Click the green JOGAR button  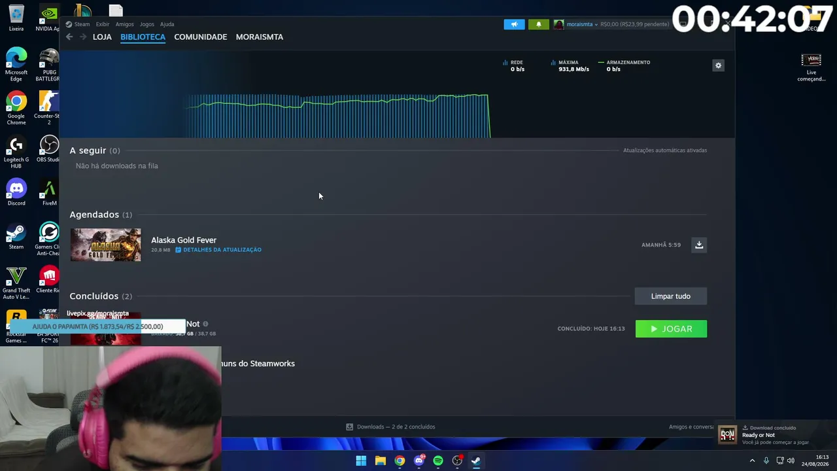point(671,329)
